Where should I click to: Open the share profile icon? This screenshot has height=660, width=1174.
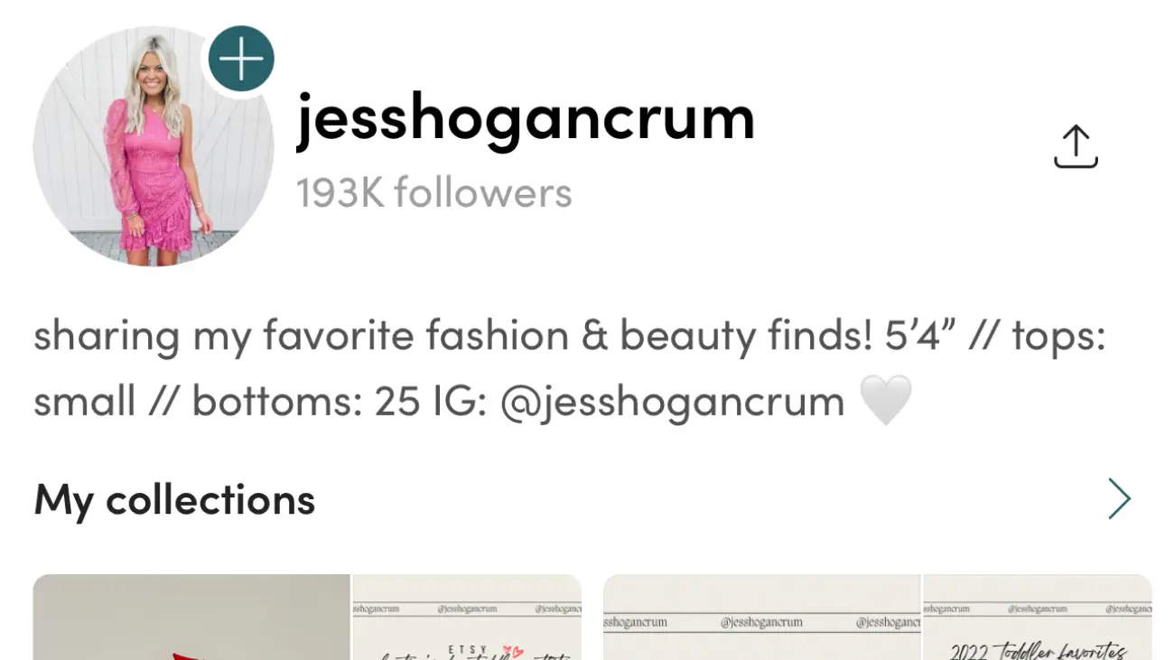1076,147
